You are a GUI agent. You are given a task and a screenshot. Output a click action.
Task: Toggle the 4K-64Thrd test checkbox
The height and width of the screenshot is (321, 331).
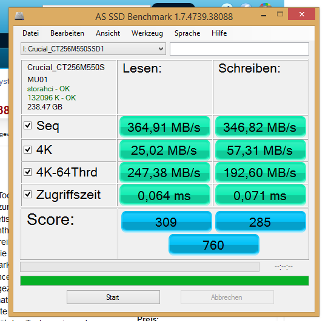click(x=28, y=172)
